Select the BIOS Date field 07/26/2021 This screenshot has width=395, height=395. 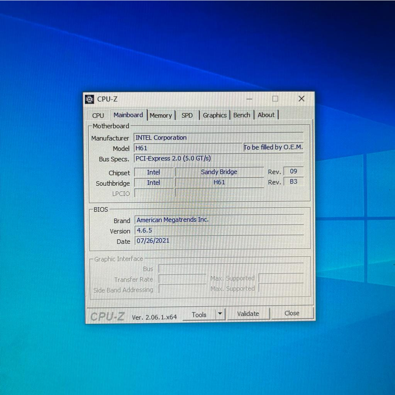(x=219, y=241)
